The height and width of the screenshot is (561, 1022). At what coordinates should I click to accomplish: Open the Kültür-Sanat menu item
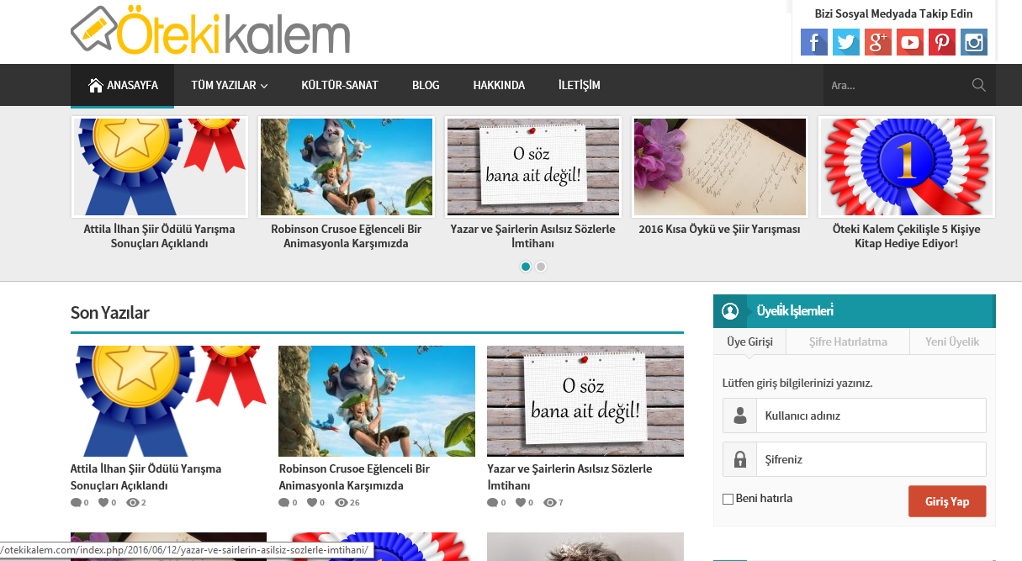(x=340, y=85)
